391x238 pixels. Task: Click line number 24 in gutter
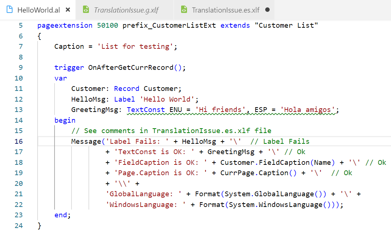(x=18, y=226)
